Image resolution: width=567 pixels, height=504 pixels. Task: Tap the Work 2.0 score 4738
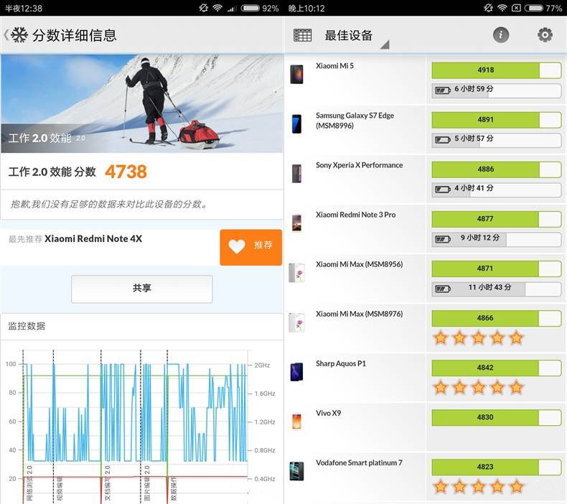click(126, 172)
